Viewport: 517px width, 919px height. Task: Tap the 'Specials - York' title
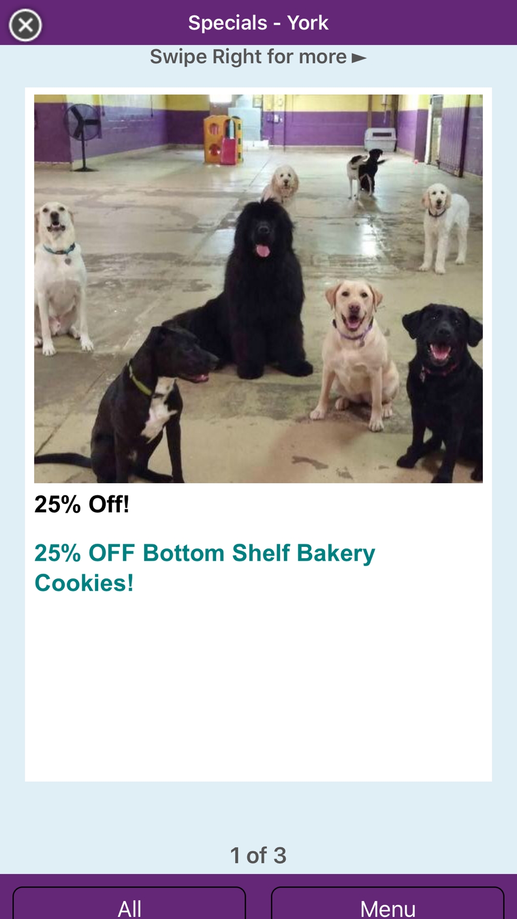click(258, 23)
